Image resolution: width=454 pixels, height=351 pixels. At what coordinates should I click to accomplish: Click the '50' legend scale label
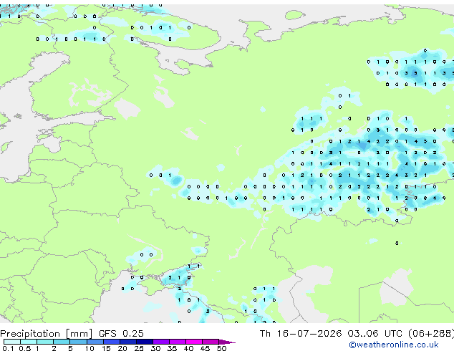(221, 348)
